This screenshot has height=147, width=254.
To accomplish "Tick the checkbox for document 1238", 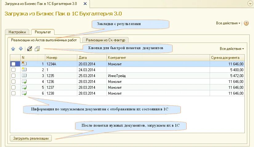I will point(14,93).
